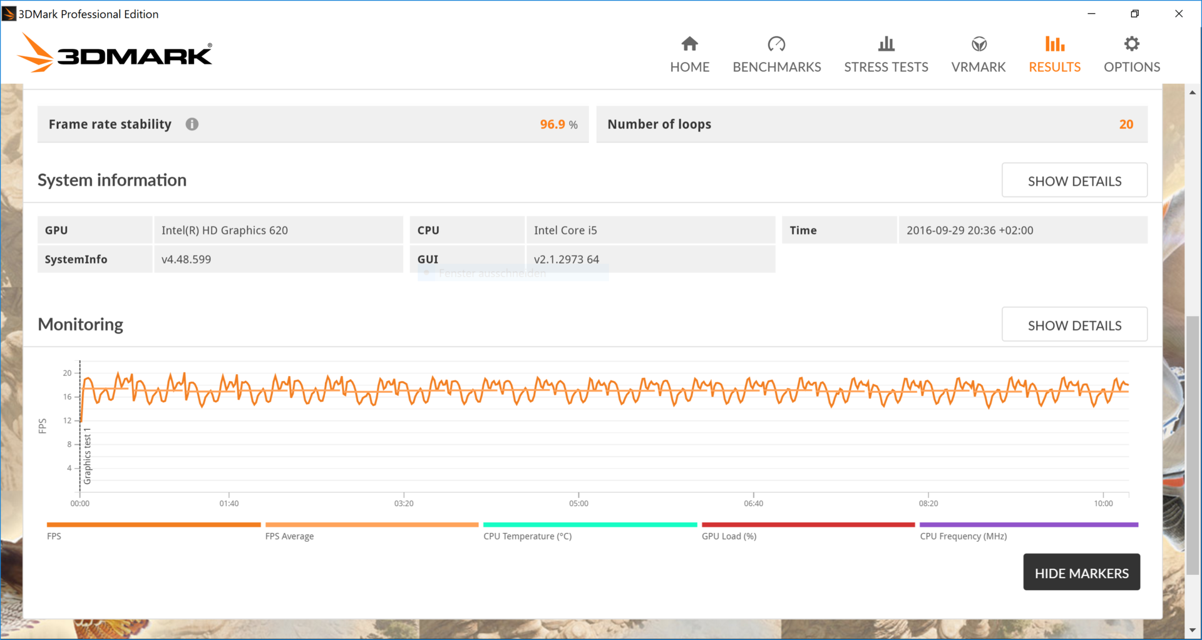Click the scrollbar up arrow
1202x640 pixels.
point(1193,93)
